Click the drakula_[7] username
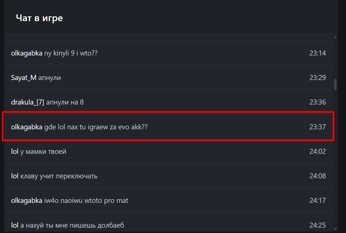Screen dimensions: 346x233 27,102
